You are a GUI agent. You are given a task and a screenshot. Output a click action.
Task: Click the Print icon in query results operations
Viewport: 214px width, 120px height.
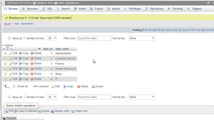pyautogui.click(x=6, y=111)
